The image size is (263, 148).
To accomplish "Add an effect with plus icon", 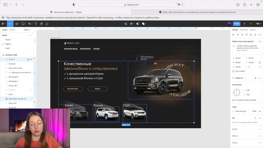I will tap(260, 136).
